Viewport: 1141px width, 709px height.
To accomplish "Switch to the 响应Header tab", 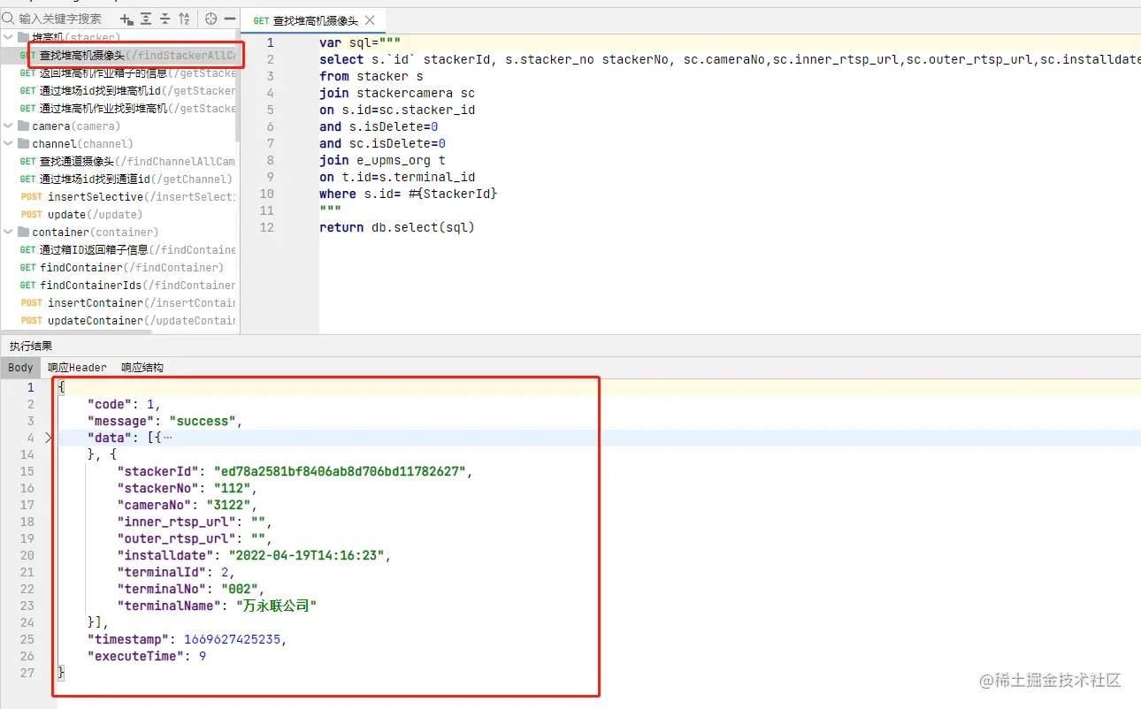I will 77,368.
